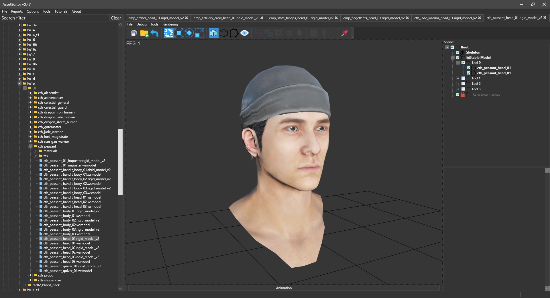Switch to the cth_jade_warrior_head_01 tab

(x=445, y=18)
